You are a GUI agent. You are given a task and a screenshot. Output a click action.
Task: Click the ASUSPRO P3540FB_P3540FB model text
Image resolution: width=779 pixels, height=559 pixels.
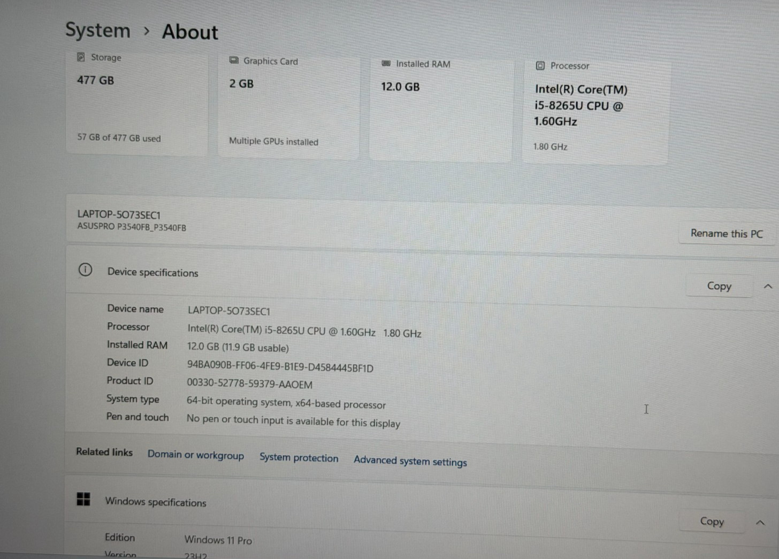pyautogui.click(x=132, y=227)
